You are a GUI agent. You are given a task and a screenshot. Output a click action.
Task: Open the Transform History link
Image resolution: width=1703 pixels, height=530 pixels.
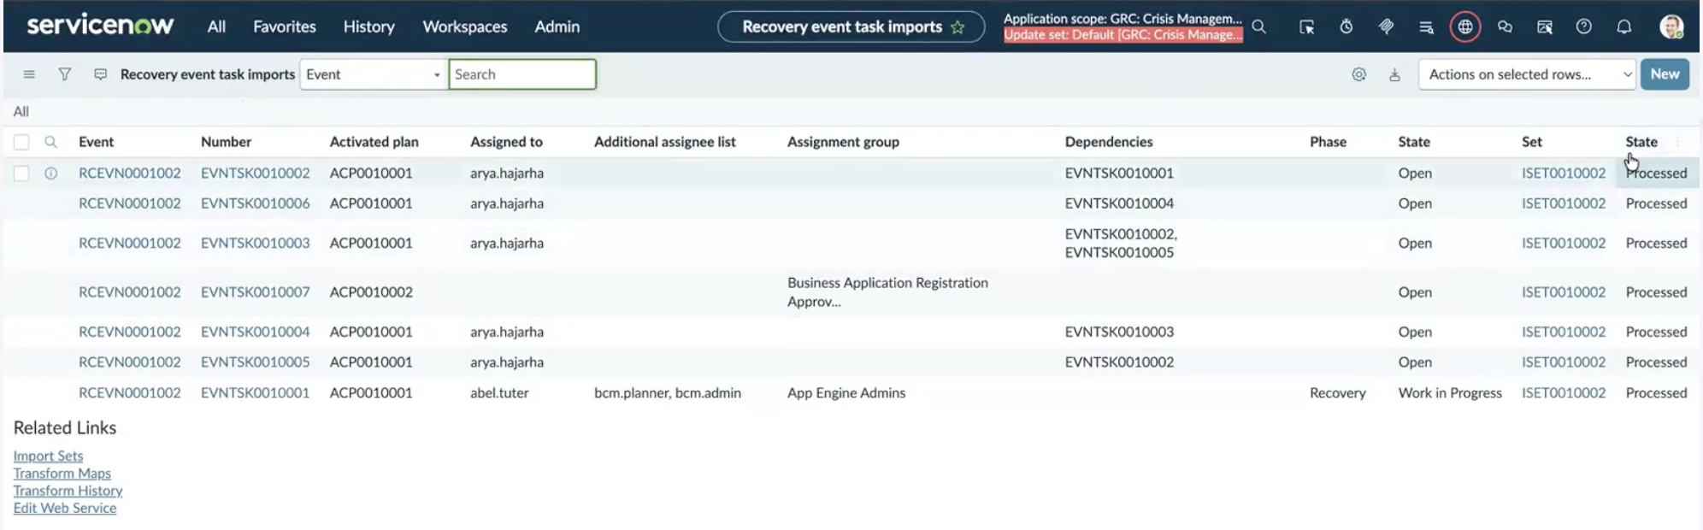point(68,491)
